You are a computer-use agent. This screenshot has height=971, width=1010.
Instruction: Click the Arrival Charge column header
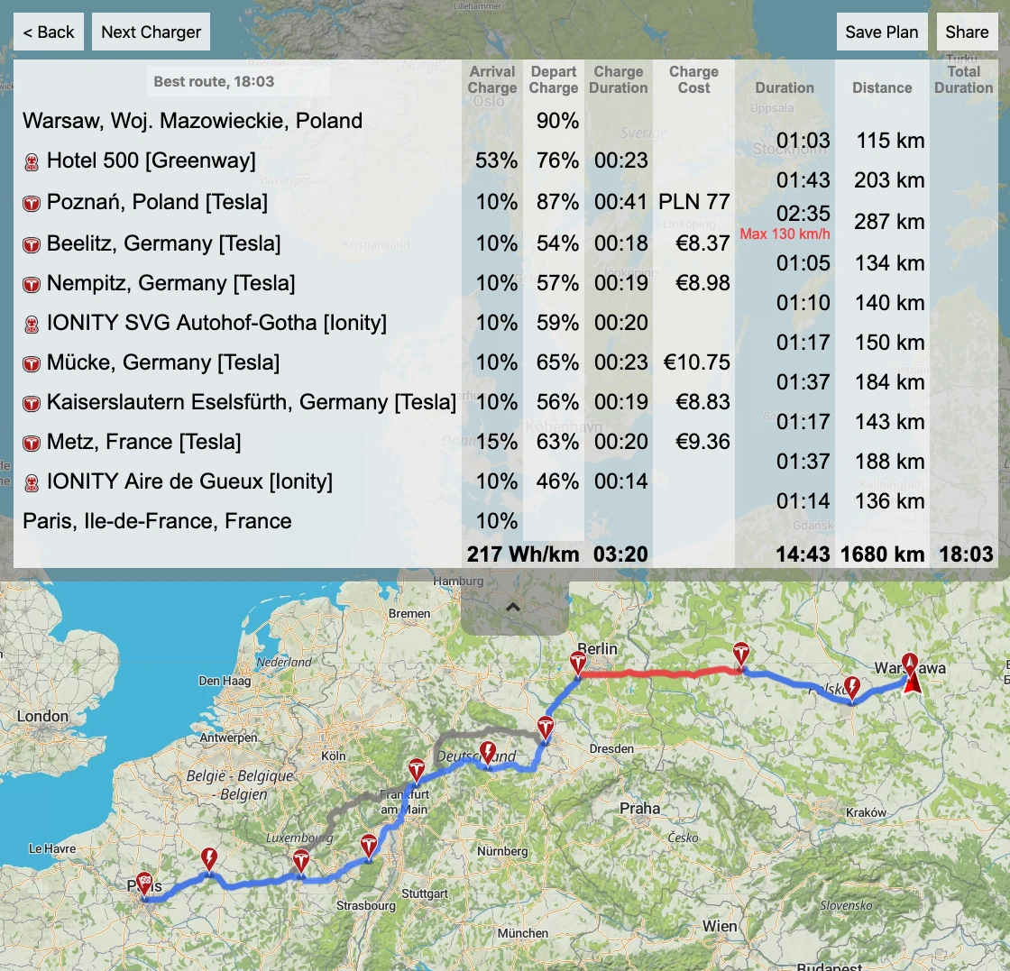(x=492, y=80)
